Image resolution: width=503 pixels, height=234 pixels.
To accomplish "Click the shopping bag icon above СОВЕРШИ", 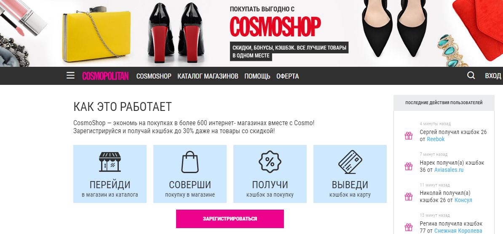I will click(x=190, y=162).
